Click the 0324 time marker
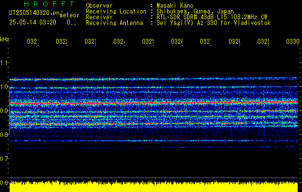The height and width of the screenshot is (192, 302). (120, 42)
